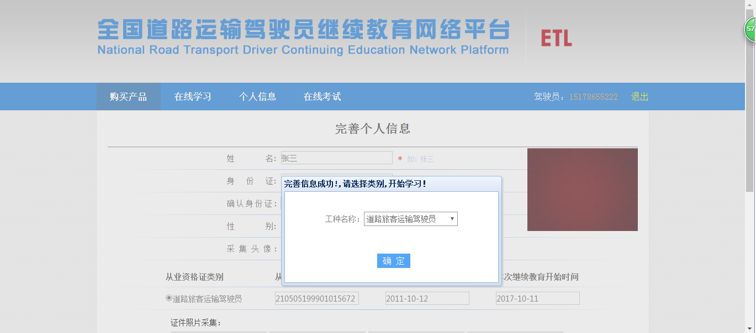
Task: Click the certificate number field 210505199901015672
Action: coord(316,299)
